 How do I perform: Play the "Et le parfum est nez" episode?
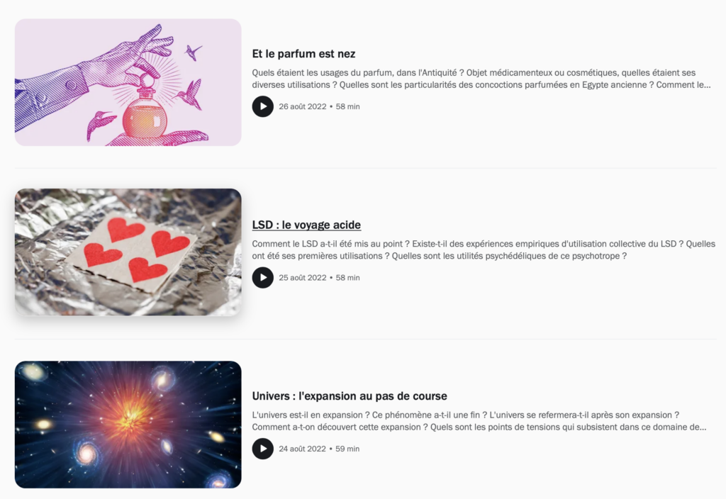click(262, 106)
